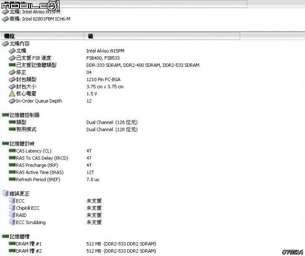
Task: Click the memory icon beside RAS Active Time
Action: click(x=12, y=172)
